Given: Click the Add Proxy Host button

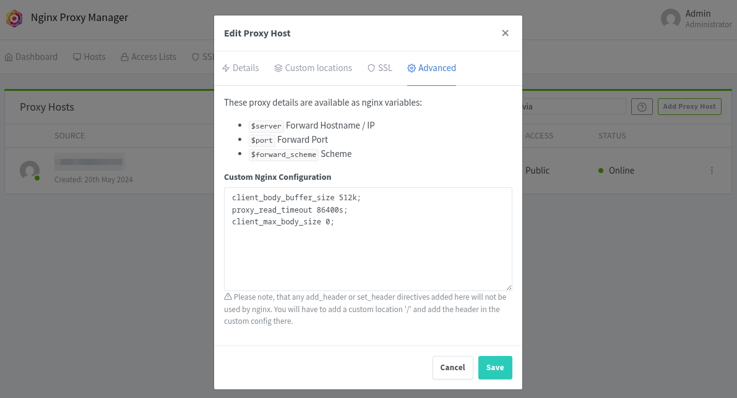Looking at the screenshot, I should [689, 106].
